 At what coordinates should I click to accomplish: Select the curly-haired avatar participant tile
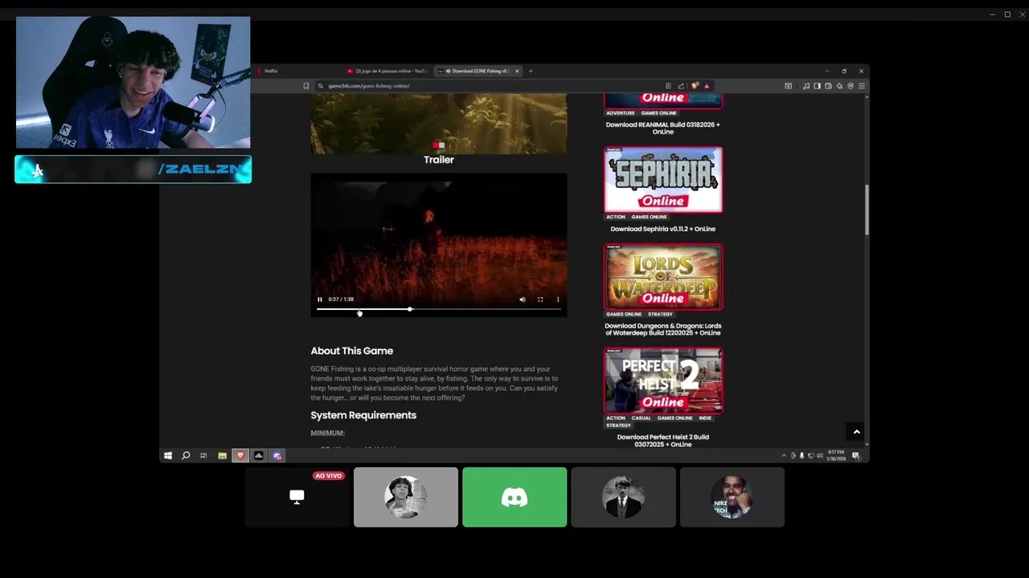coord(406,498)
